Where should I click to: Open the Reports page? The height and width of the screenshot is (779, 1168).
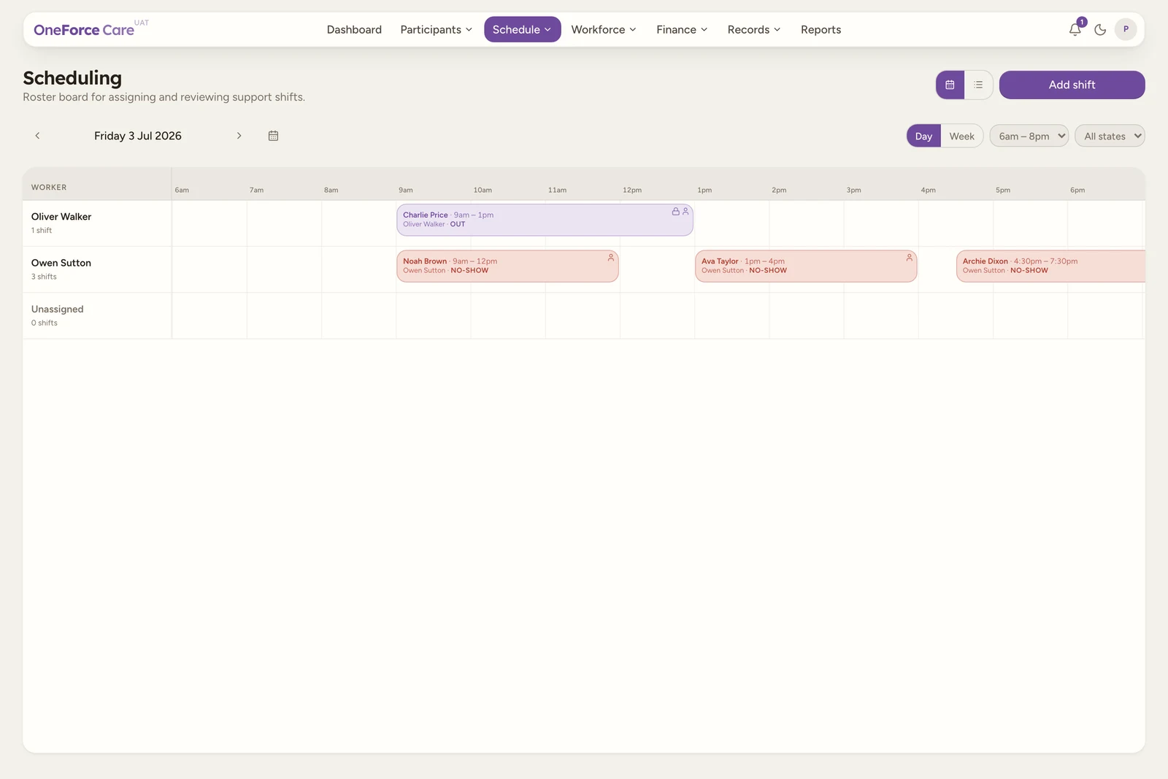tap(821, 30)
